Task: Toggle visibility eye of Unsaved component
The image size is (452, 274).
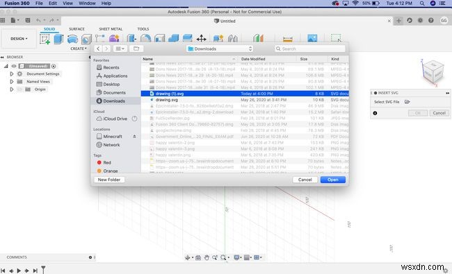Action: coord(13,66)
